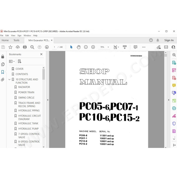
Task: Switch to the Home tab
Action: pyautogui.click(x=5, y=40)
